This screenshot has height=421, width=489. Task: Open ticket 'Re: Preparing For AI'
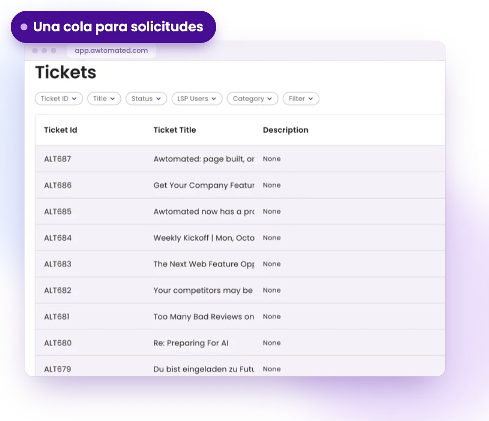pyautogui.click(x=191, y=343)
